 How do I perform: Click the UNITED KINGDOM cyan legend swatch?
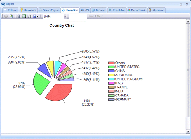[x=111, y=79]
